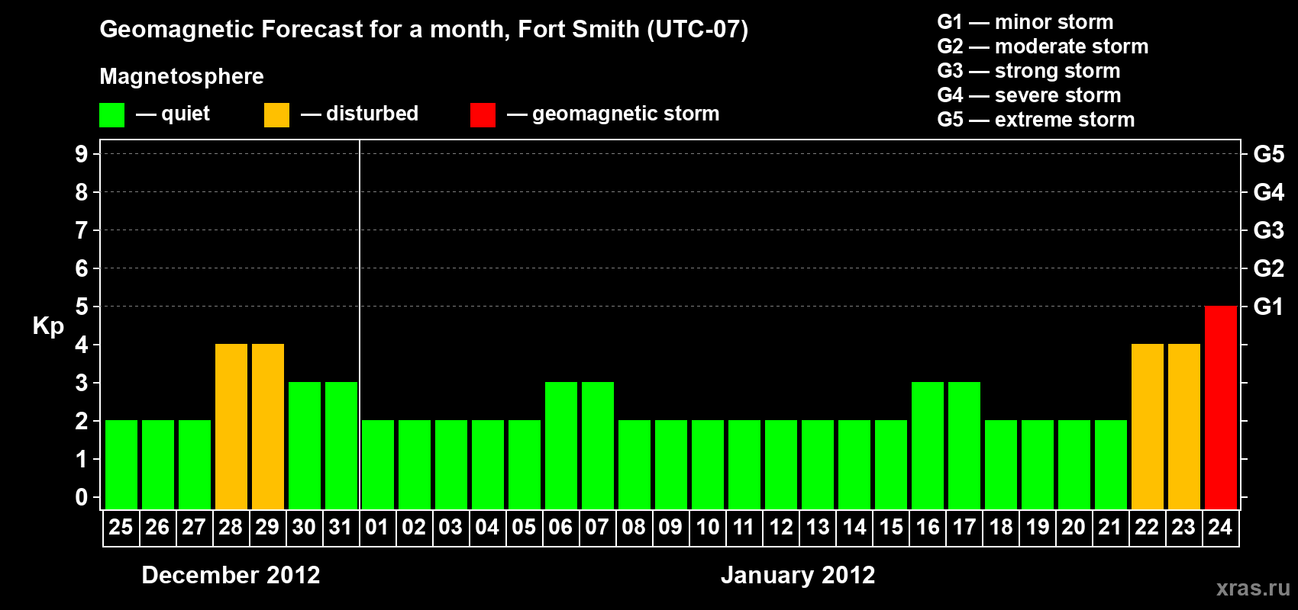The height and width of the screenshot is (610, 1298).
Task: Click the red geomagnetic storm legend swatch
Action: click(x=483, y=115)
